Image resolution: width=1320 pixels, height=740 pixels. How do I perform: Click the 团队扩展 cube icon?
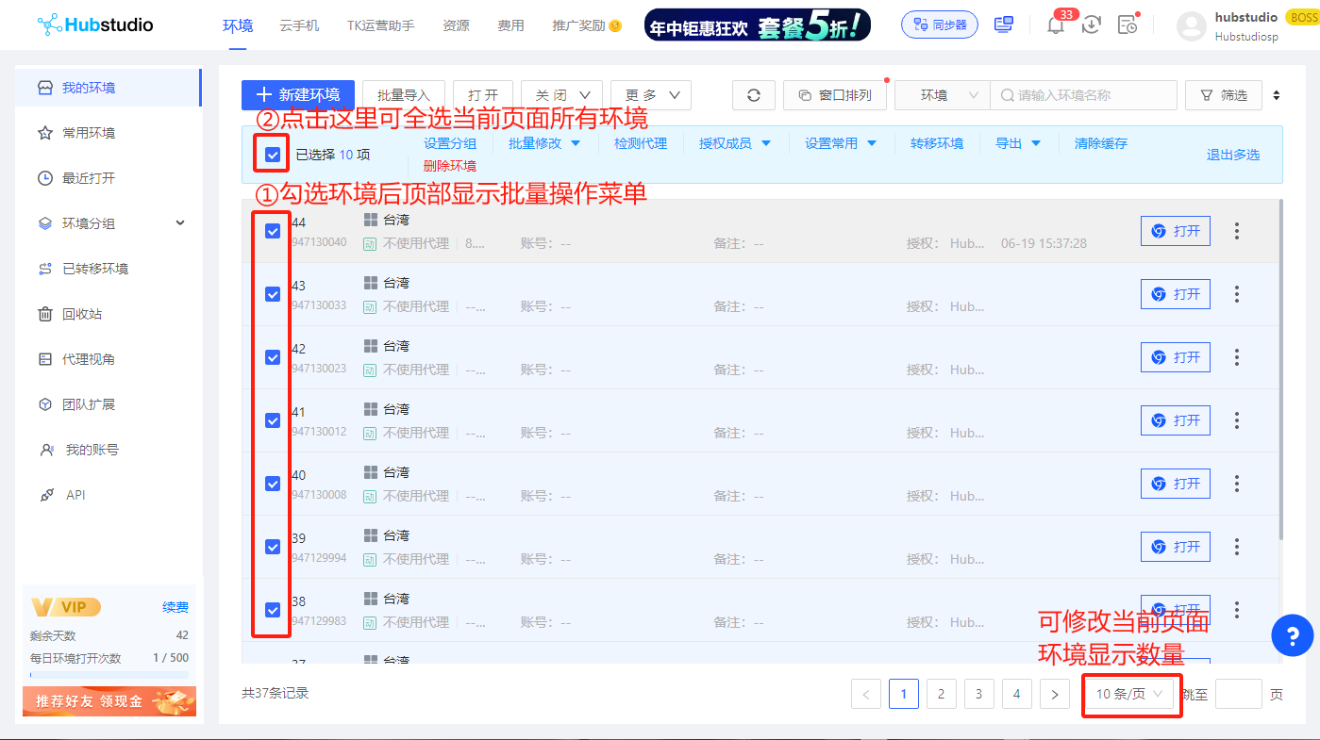44,404
